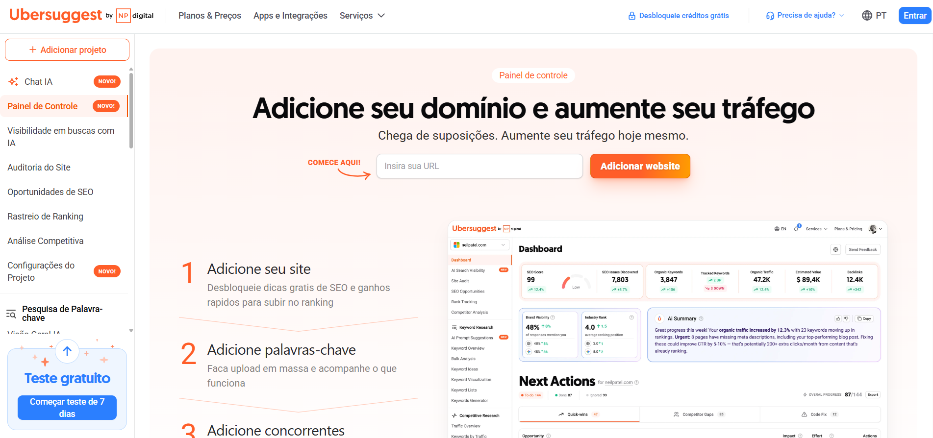
Task: Click Adicione seu site step heading
Action: 259,269
